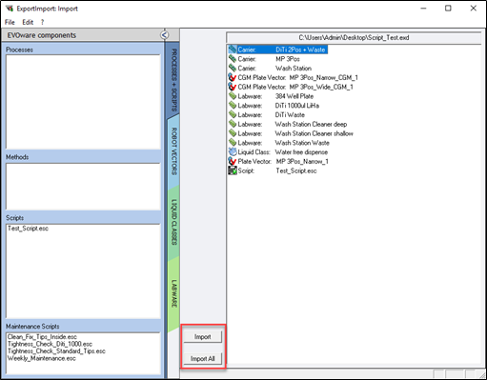Select Weekly_Maintenance.esc maintenance script
Viewport: 487px width, 380px height.
coord(42,358)
